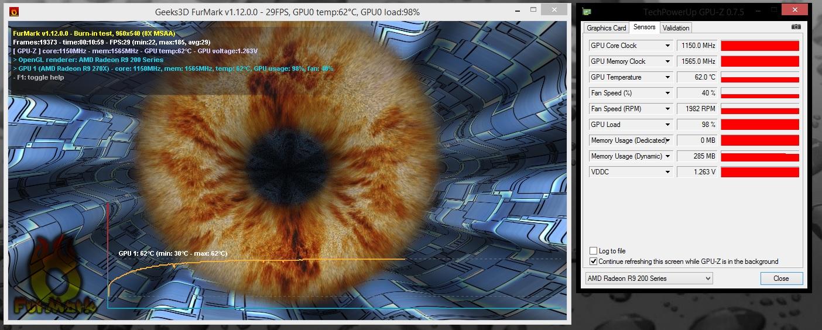The height and width of the screenshot is (330, 822).
Task: Click the GPU-Z camera screenshot icon
Action: [796, 27]
